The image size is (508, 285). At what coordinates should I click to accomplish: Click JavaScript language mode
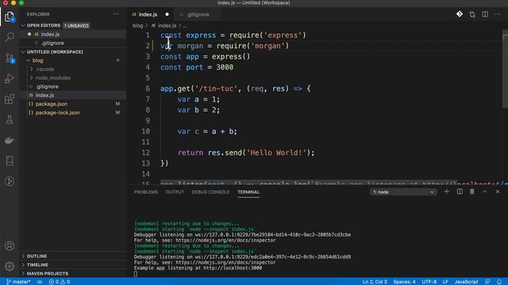(466, 282)
